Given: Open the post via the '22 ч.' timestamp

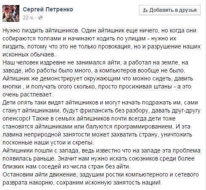Looking at the screenshot, I should [28, 18].
